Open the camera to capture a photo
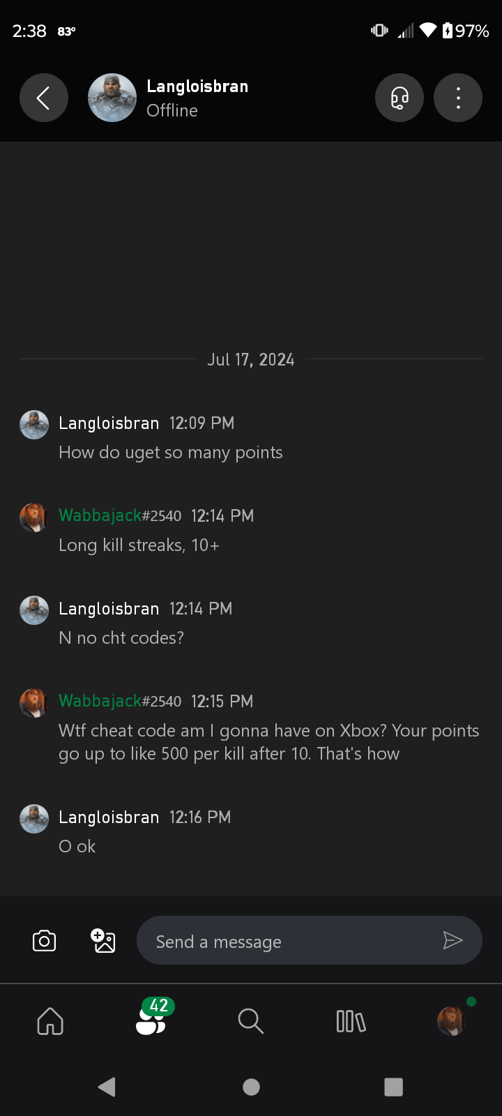502x1116 pixels. (44, 941)
